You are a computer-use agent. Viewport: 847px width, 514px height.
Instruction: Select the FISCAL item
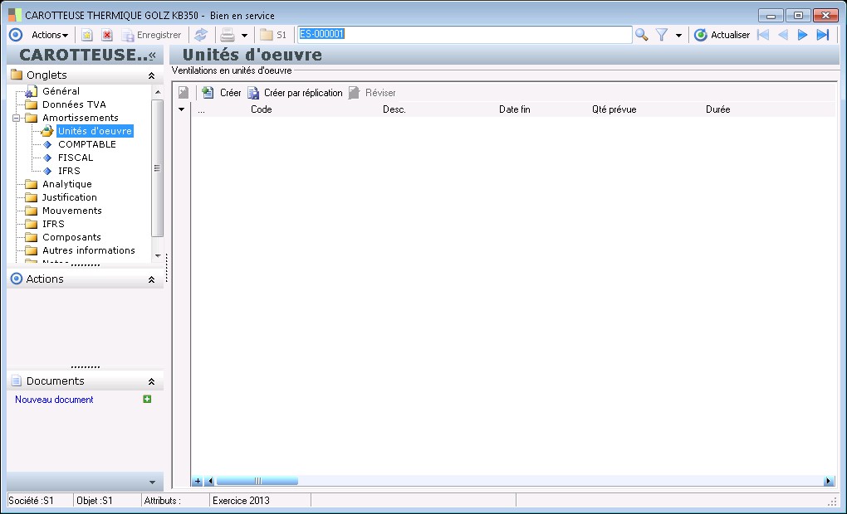(76, 158)
